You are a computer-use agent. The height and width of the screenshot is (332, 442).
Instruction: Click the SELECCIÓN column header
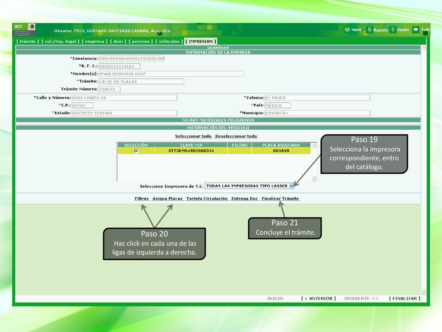pos(136,145)
